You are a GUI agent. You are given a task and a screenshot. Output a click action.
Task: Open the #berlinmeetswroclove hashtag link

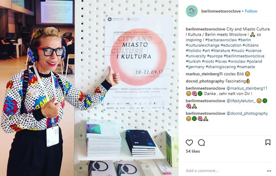[x=244, y=56]
